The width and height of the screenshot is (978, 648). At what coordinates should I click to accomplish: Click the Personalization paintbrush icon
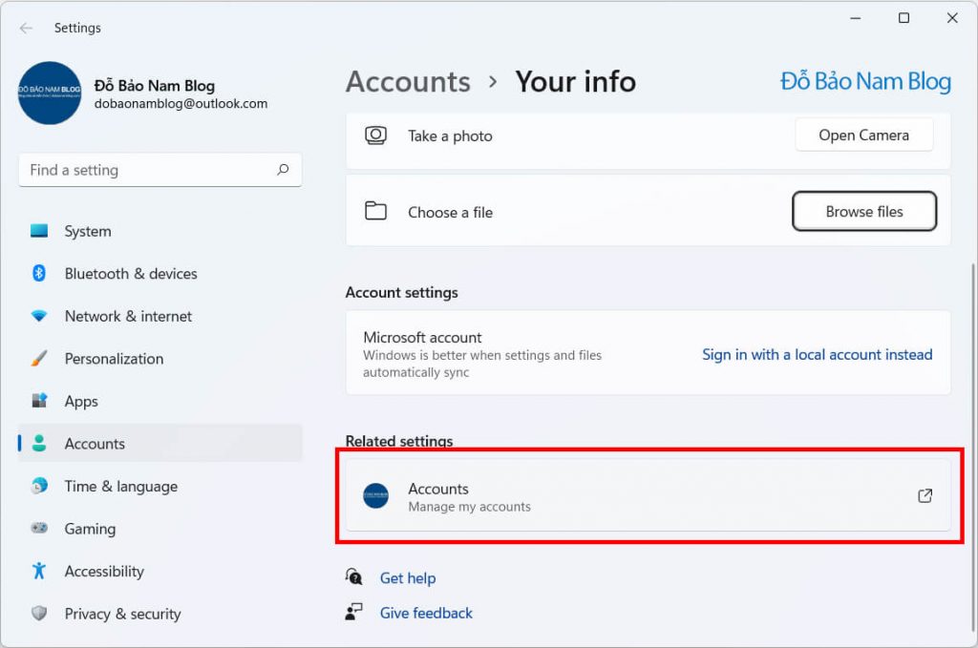(39, 358)
